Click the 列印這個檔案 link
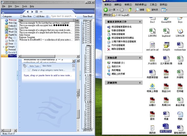The width and height of the screenshot is (187, 136). coord(118,45)
